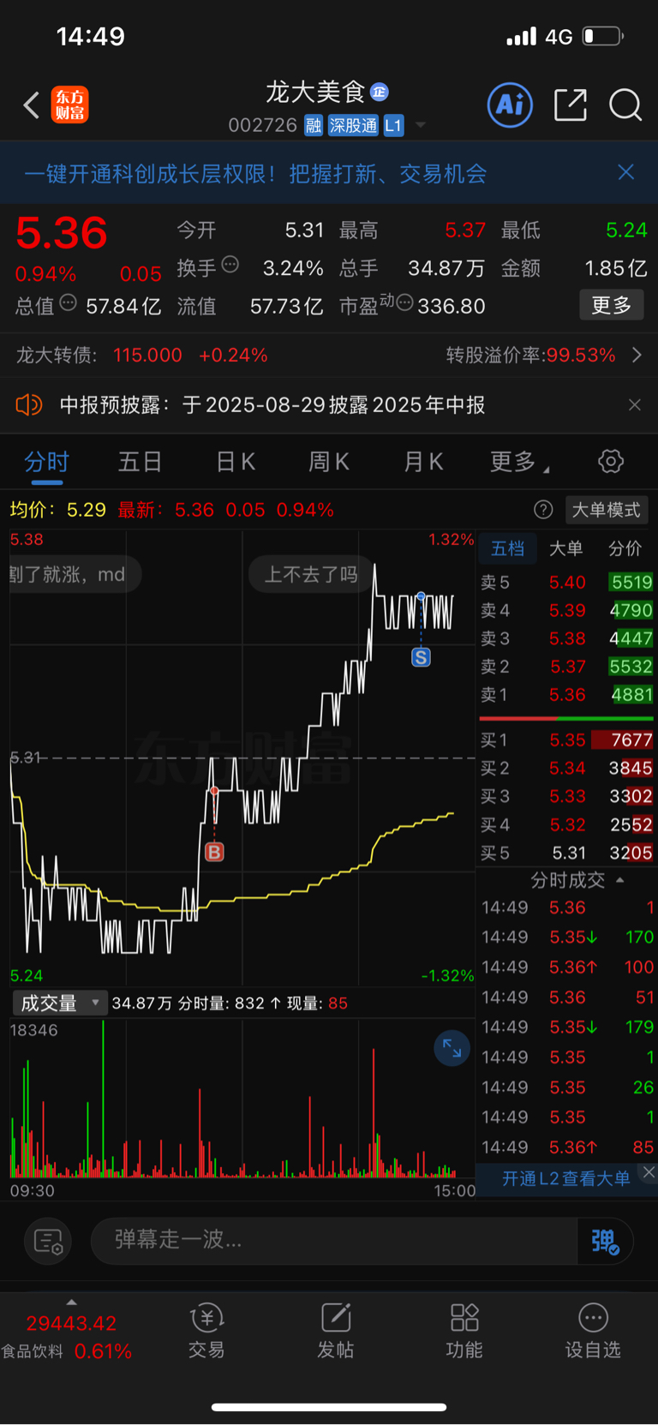Open the search magnifier icon

click(625, 105)
